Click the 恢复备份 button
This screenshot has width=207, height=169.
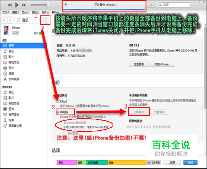coord(160,112)
